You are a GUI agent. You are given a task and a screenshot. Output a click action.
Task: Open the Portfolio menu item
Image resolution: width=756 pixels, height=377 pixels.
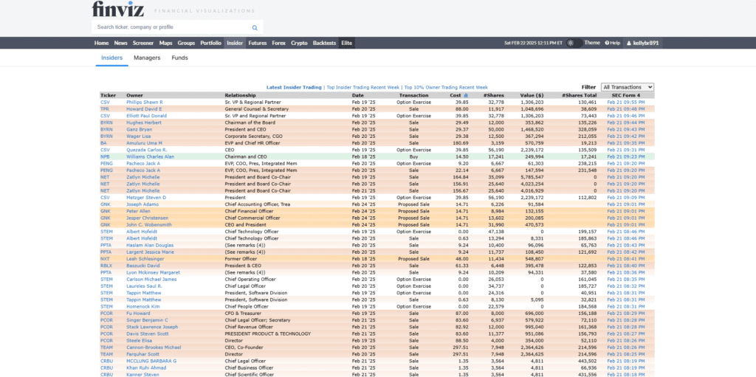(x=210, y=43)
